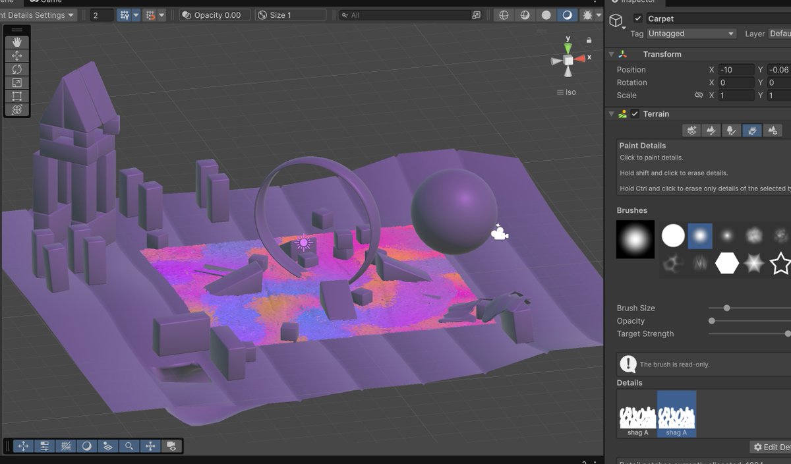Open grid snapping dropdown arrow
Viewport: 791px width, 464px height.
coord(136,14)
